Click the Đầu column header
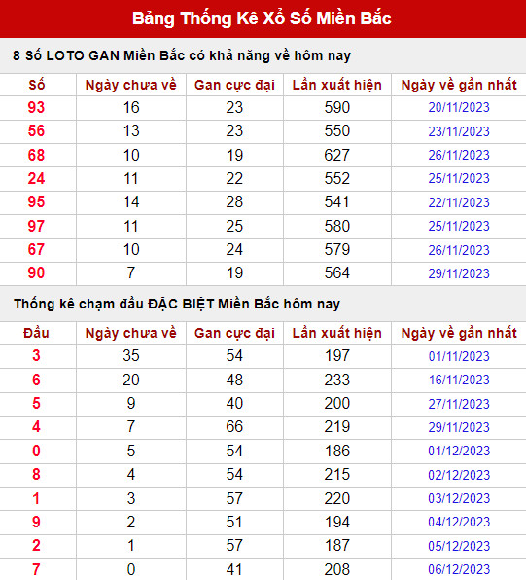The image size is (526, 580). pos(36,333)
